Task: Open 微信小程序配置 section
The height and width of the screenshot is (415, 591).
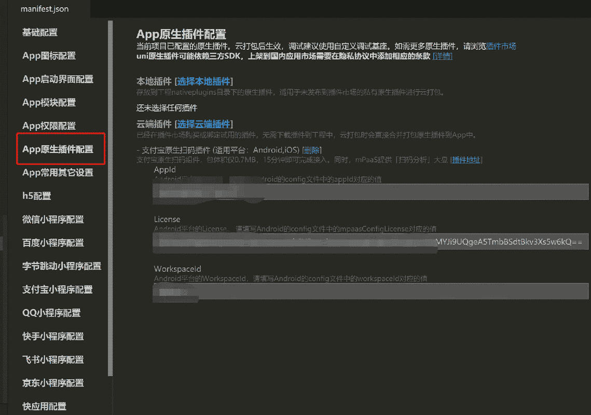Action: point(53,219)
